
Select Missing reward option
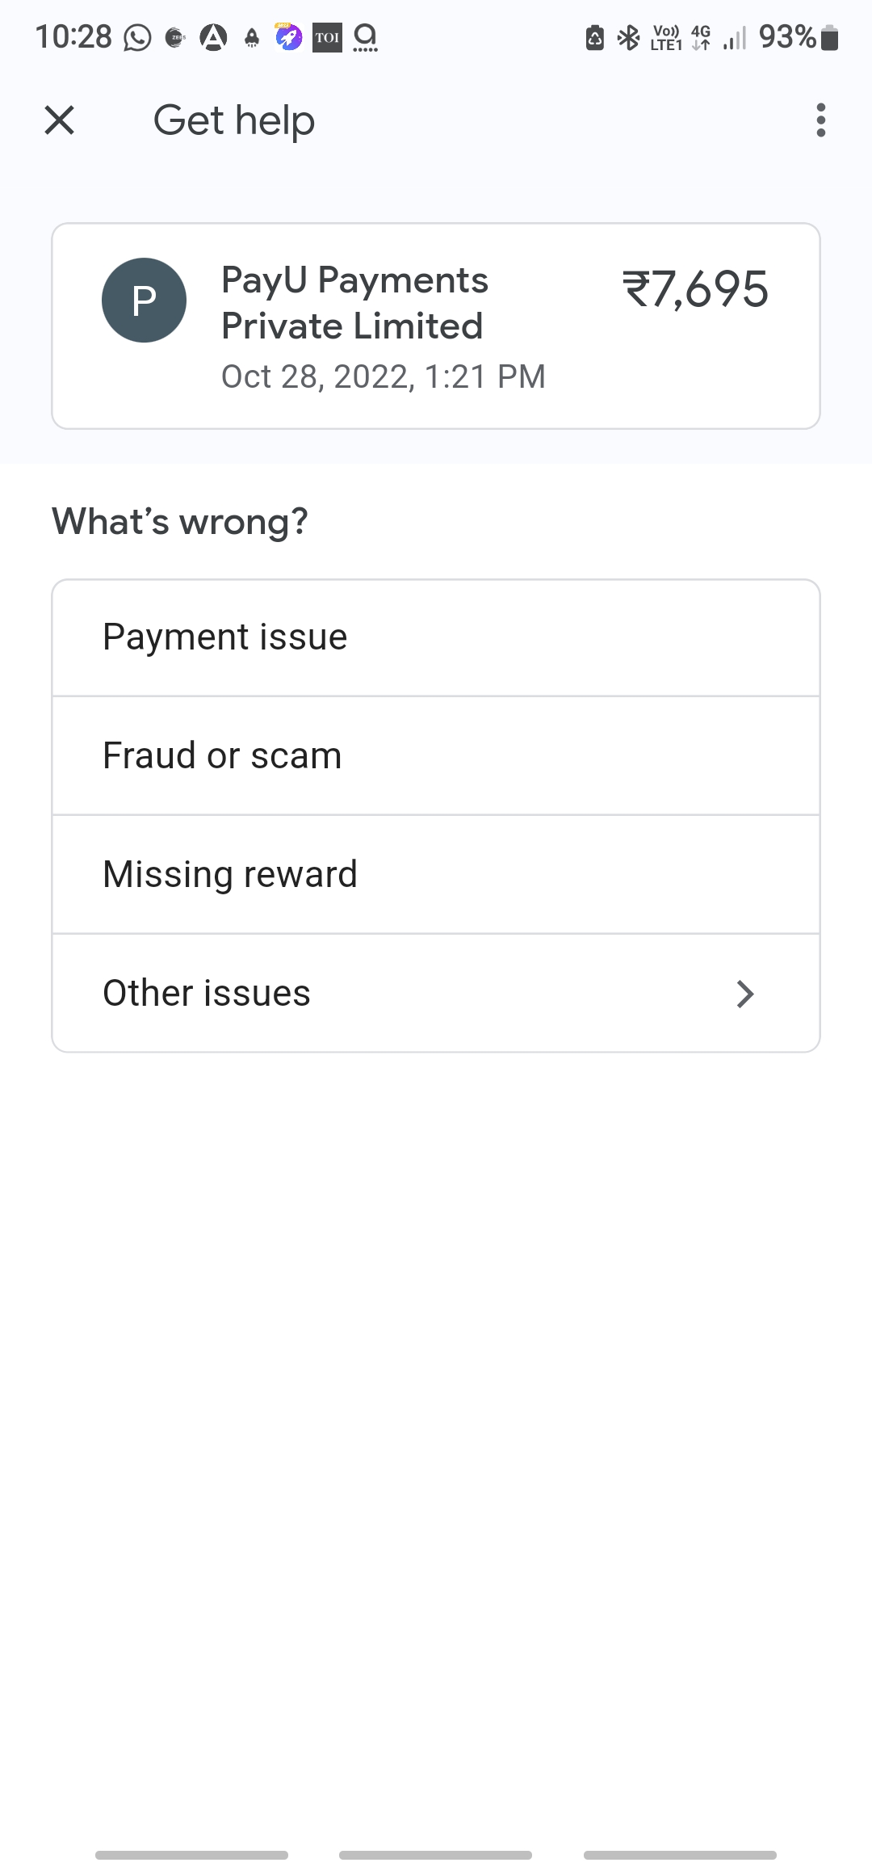[x=436, y=875]
